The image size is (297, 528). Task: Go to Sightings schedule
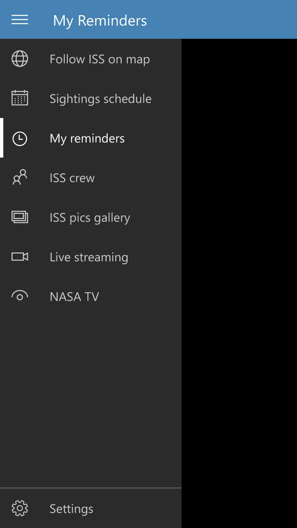[x=91, y=99]
